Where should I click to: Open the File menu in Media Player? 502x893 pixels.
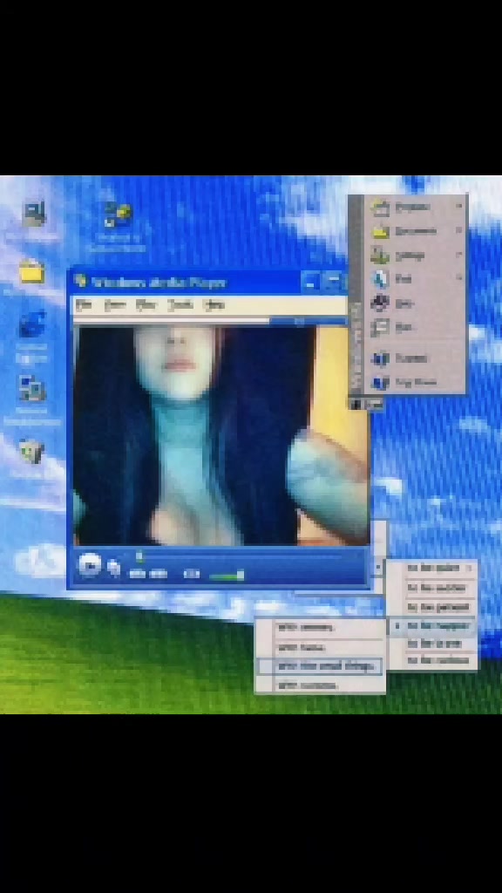[85, 305]
